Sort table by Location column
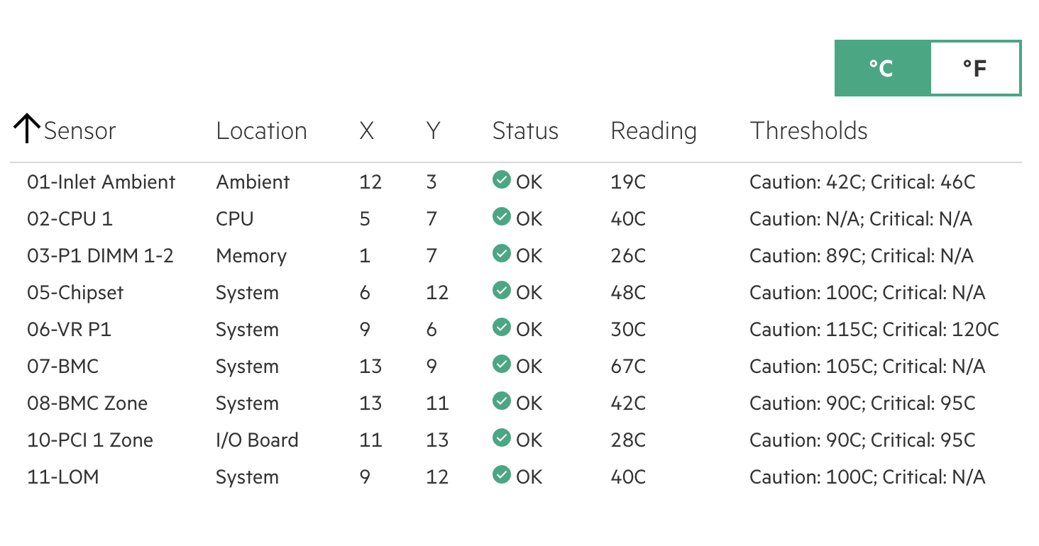 click(261, 130)
